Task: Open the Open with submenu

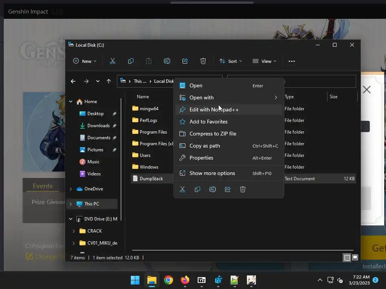Action: 229,97
